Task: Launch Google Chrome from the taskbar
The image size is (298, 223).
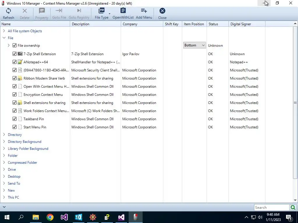Action: click(50, 217)
